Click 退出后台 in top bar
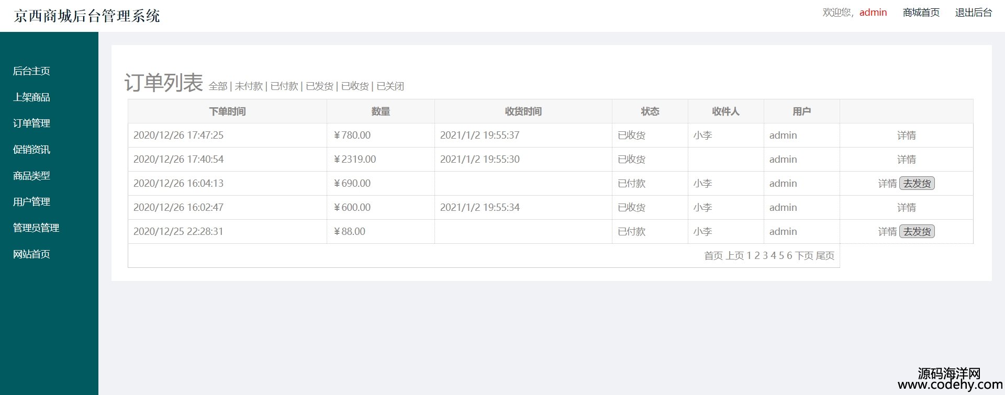Viewport: 1005px width, 395px height. tap(973, 13)
